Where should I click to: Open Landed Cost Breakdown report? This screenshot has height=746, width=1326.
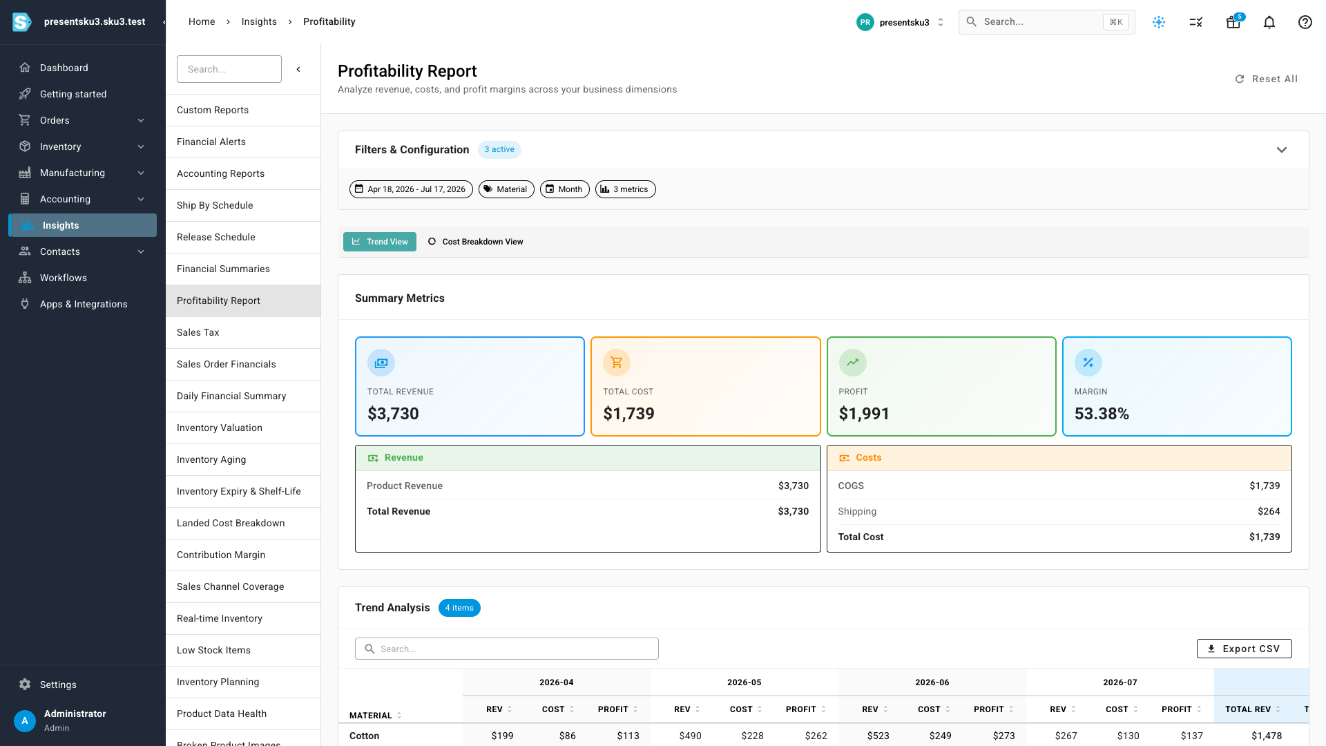tap(243, 523)
